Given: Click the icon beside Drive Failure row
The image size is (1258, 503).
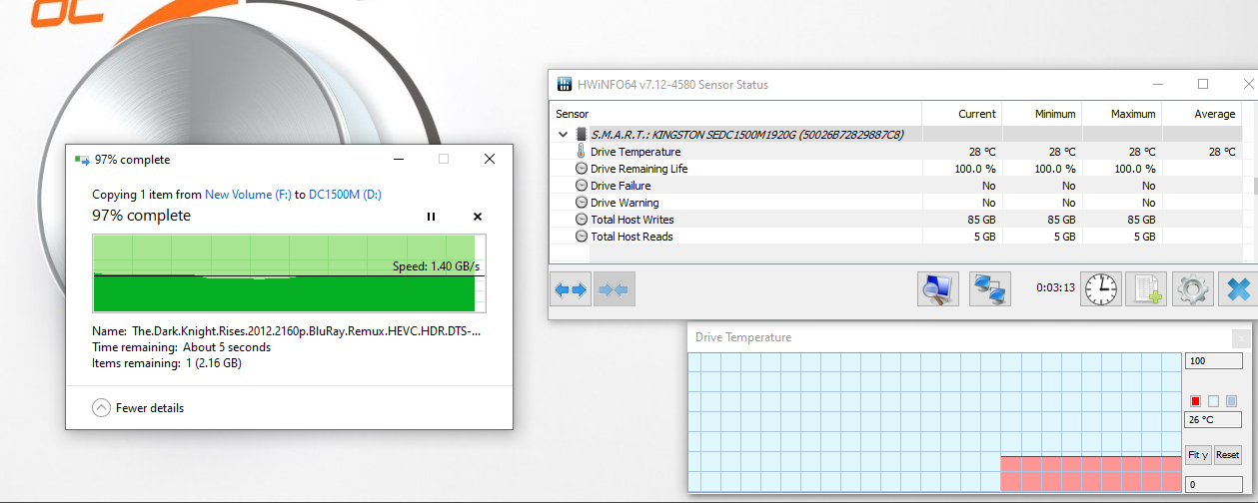Looking at the screenshot, I should (x=582, y=186).
